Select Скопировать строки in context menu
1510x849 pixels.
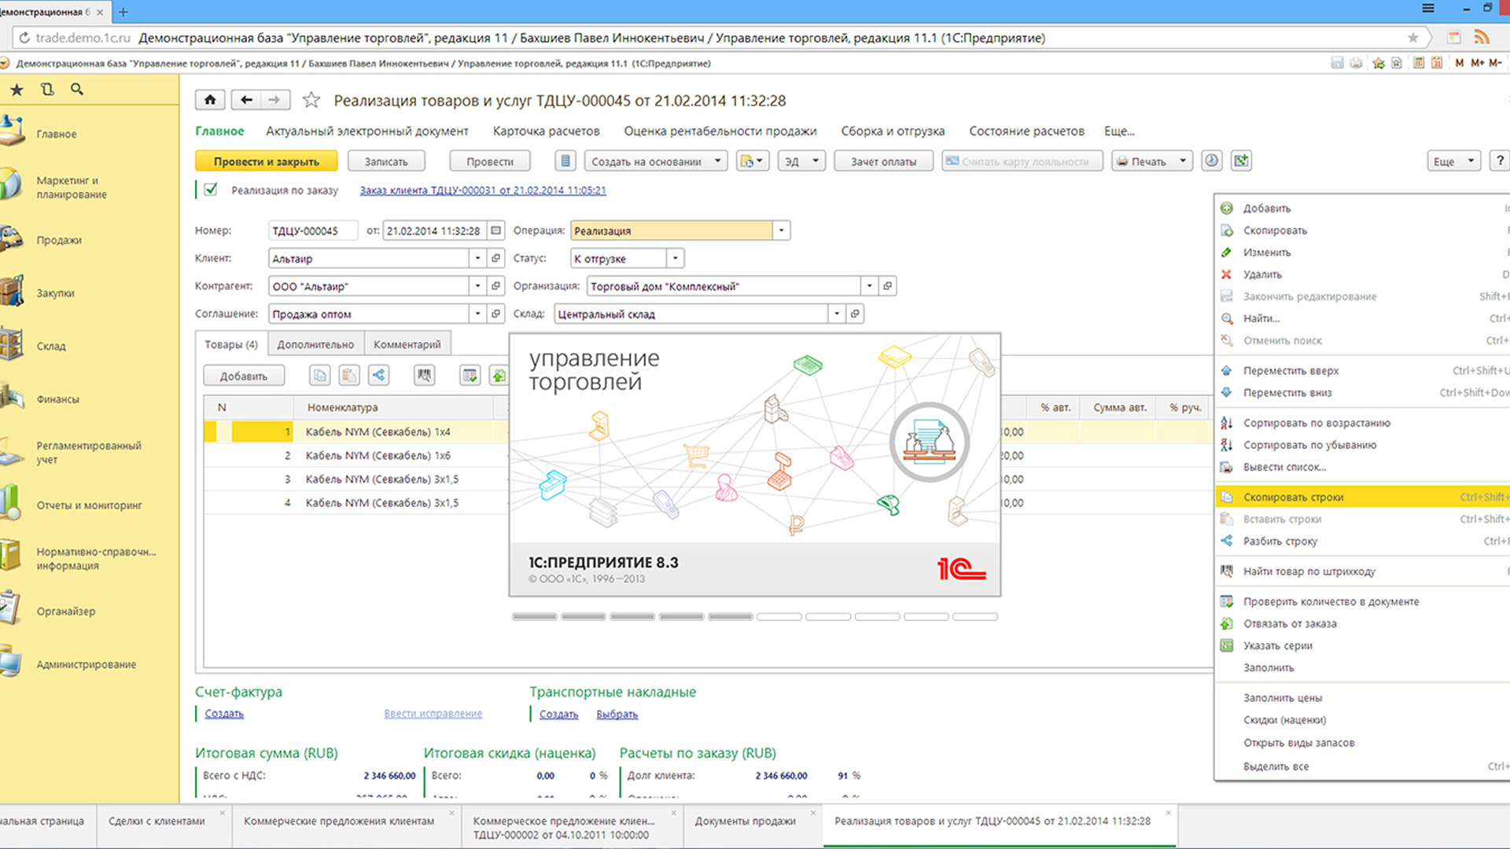[1293, 497]
